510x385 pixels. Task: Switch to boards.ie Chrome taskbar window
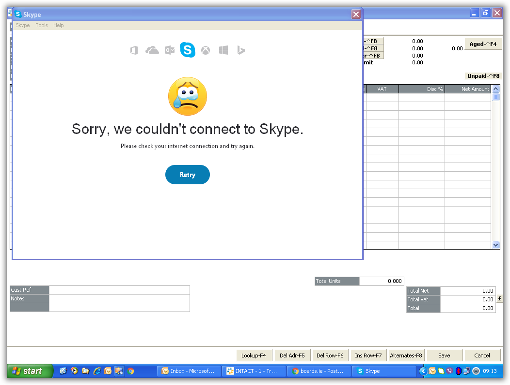(x=319, y=370)
